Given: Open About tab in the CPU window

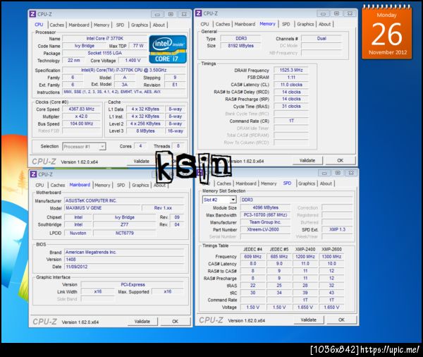Looking at the screenshot, I should (x=159, y=25).
